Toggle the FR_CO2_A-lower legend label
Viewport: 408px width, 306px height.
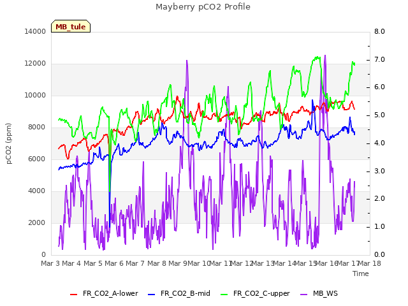point(110,293)
